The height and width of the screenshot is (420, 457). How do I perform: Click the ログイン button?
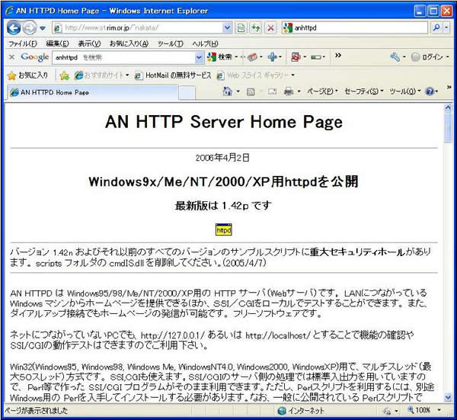pyautogui.click(x=427, y=57)
